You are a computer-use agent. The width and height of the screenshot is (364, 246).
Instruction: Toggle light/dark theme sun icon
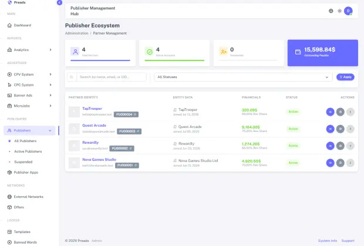tap(339, 11)
